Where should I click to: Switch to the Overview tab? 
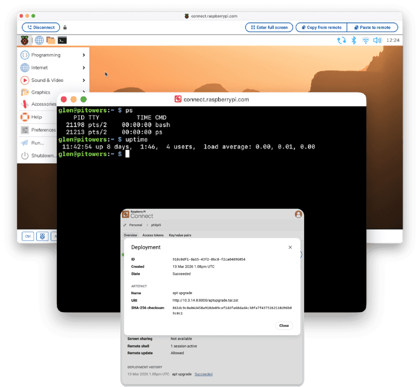point(130,235)
